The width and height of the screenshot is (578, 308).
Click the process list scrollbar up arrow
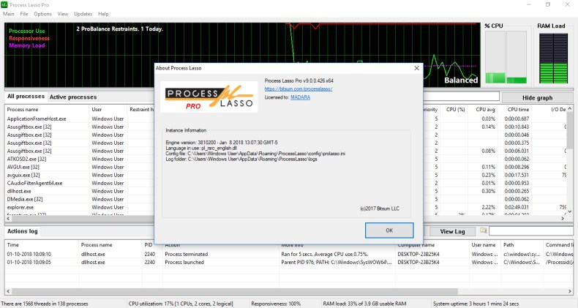tap(570, 109)
